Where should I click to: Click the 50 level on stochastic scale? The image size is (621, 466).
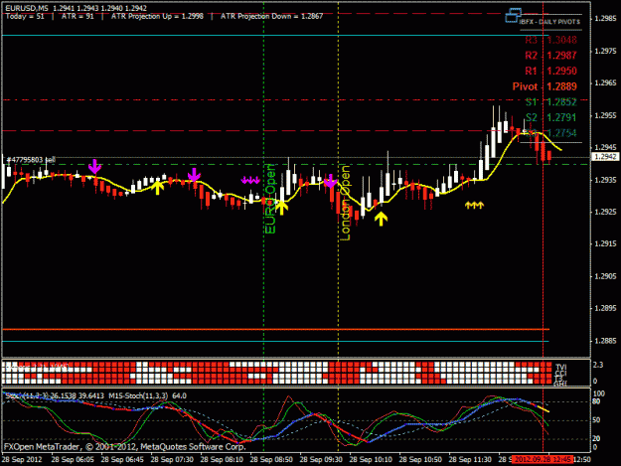pyautogui.click(x=597, y=420)
